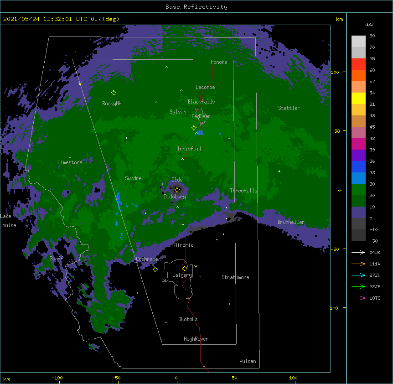Click the asterisk marker above Limestone label

point(70,157)
